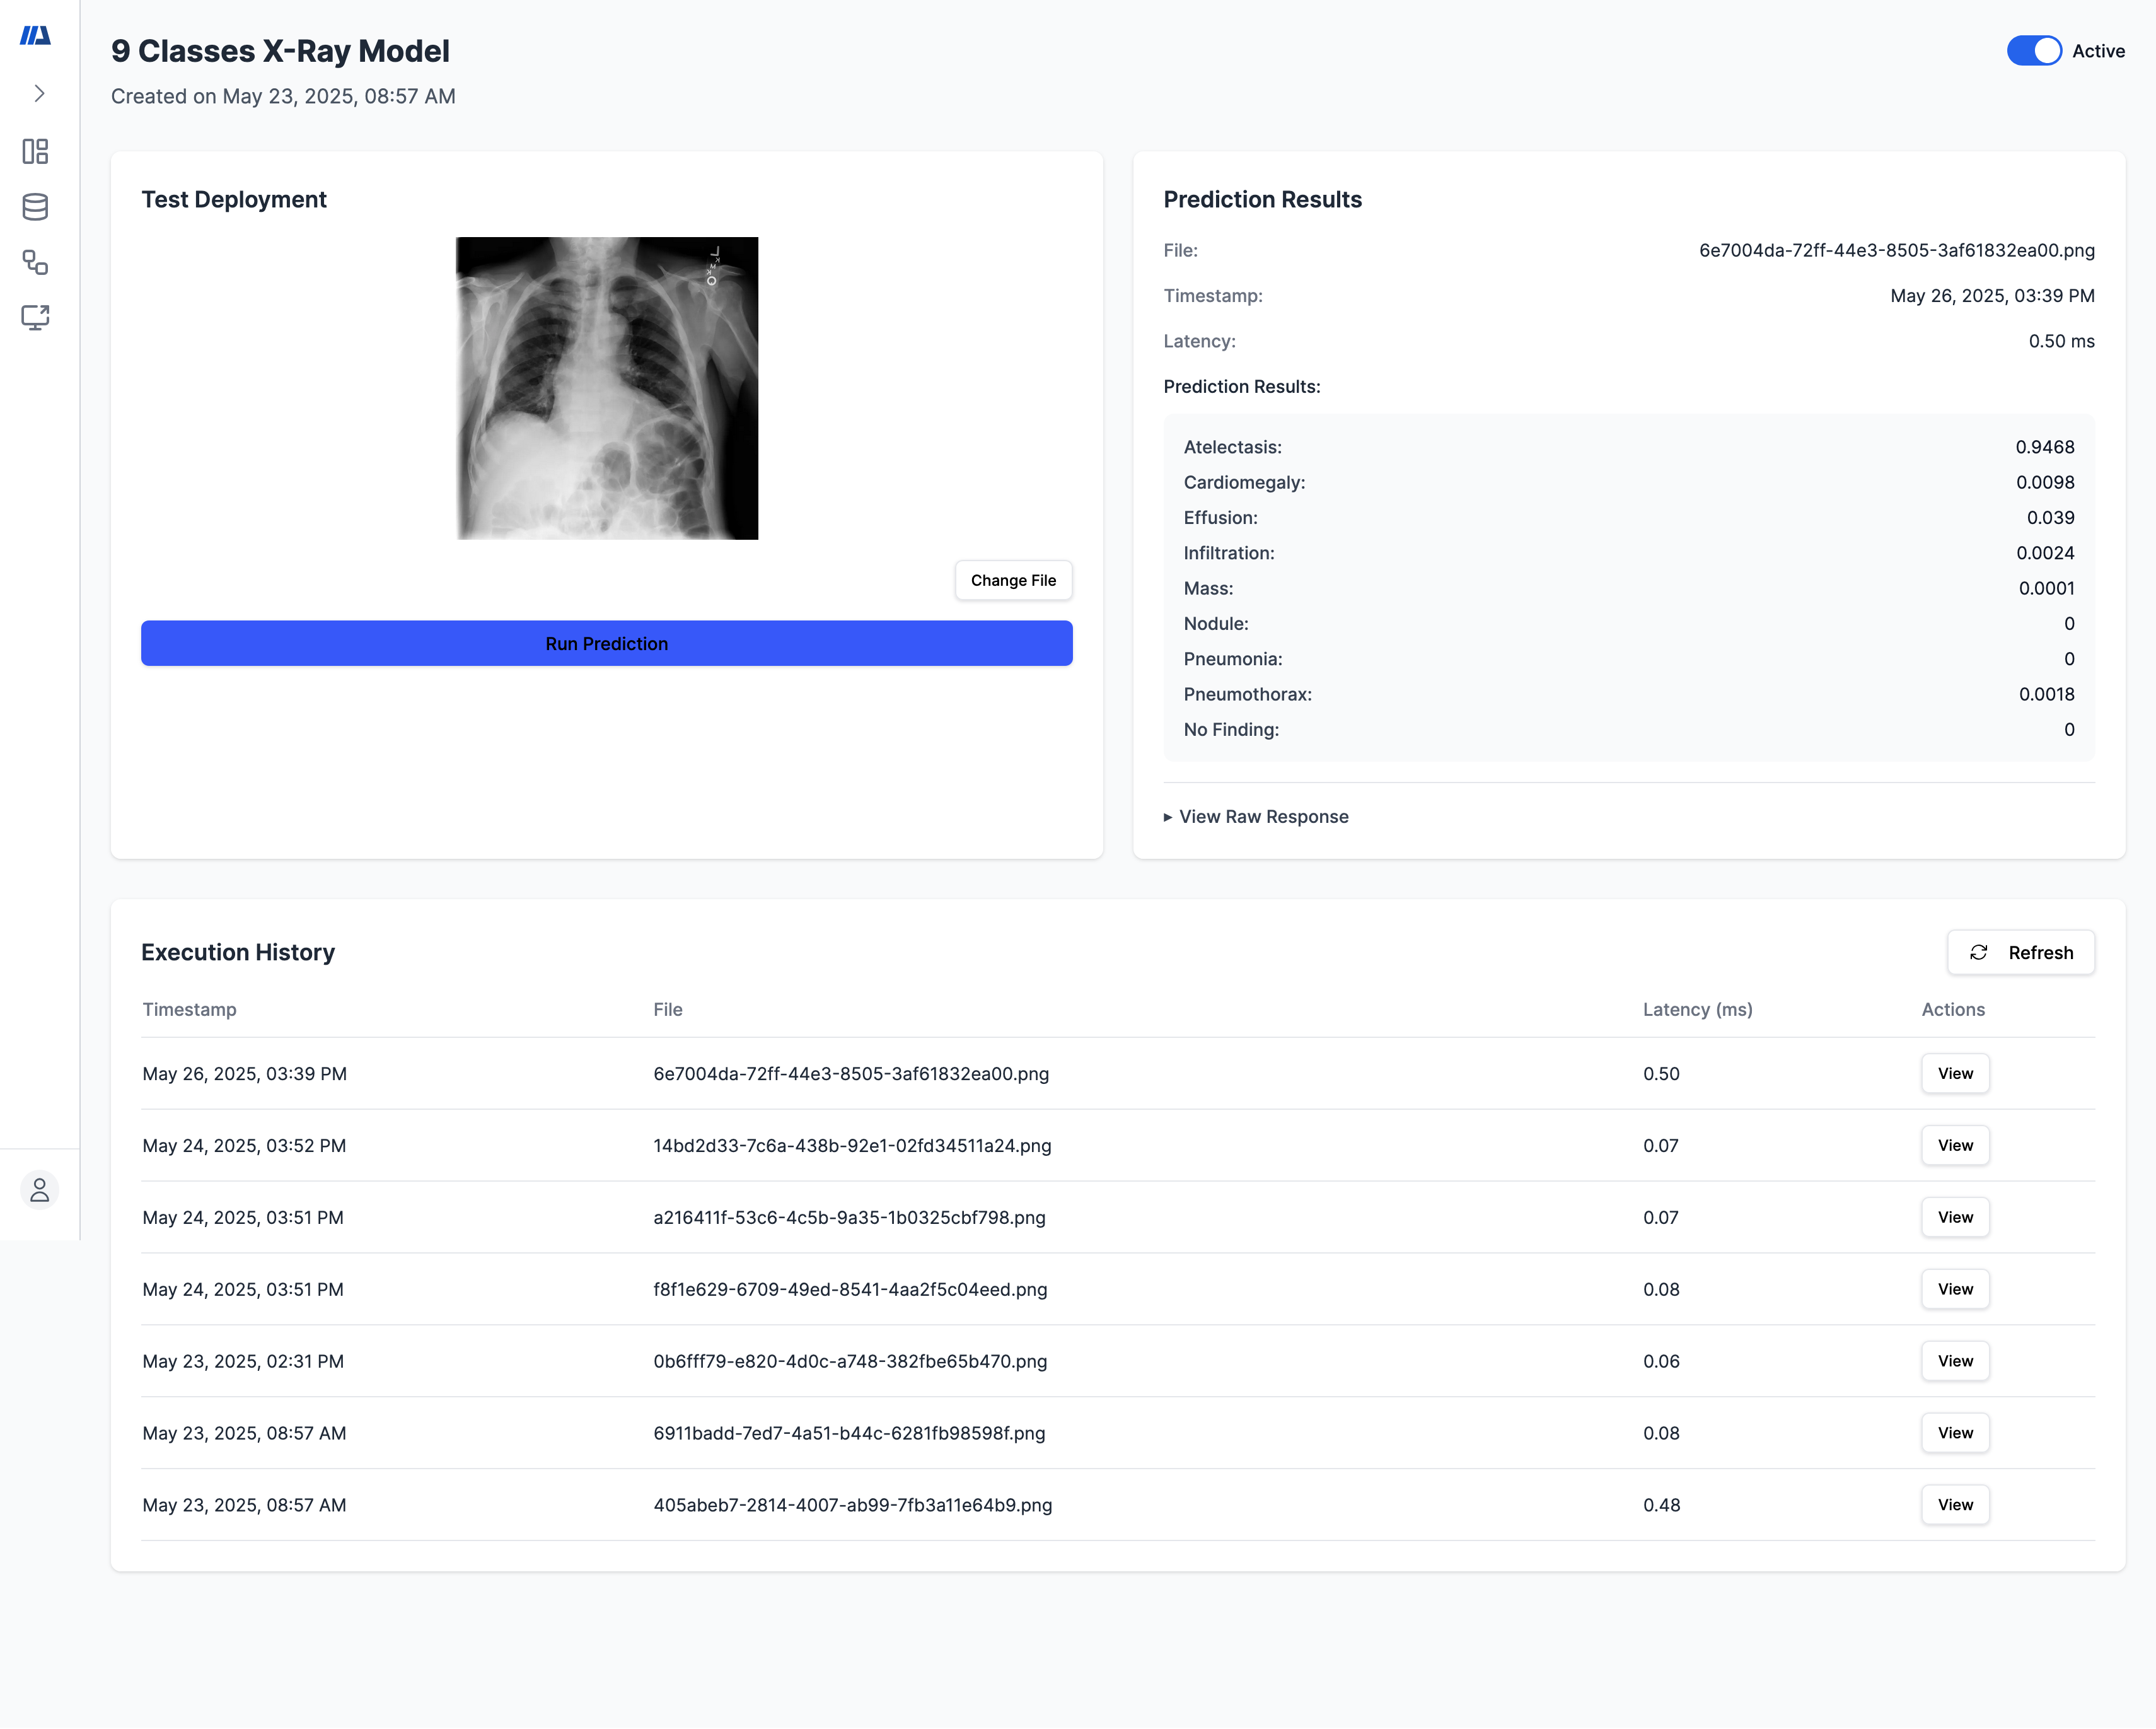Open the deployments monitor icon

pyautogui.click(x=36, y=318)
